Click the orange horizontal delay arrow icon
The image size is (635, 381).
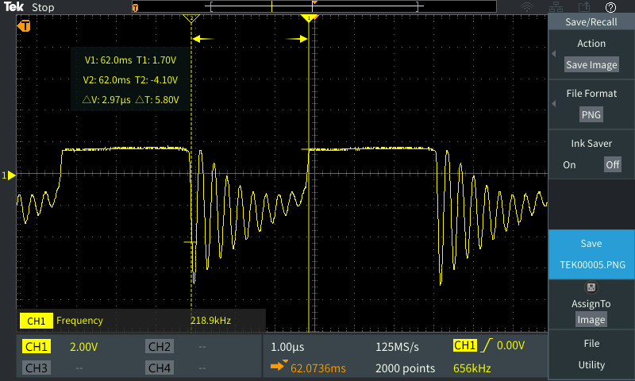(279, 367)
